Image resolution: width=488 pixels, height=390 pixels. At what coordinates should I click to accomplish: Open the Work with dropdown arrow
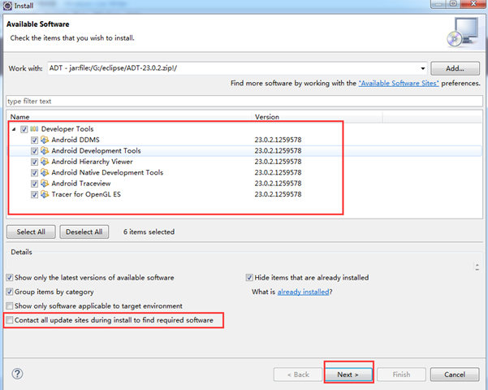[x=423, y=68]
